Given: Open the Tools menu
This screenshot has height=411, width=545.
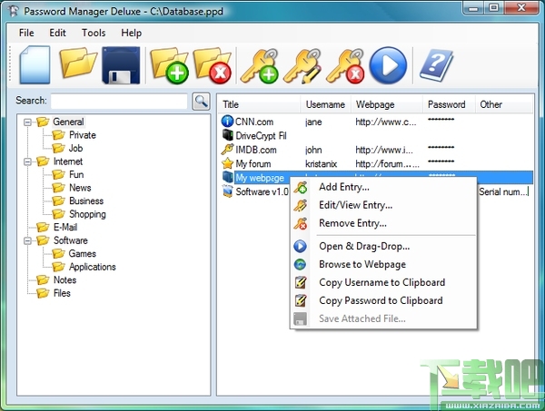Looking at the screenshot, I should coord(94,33).
